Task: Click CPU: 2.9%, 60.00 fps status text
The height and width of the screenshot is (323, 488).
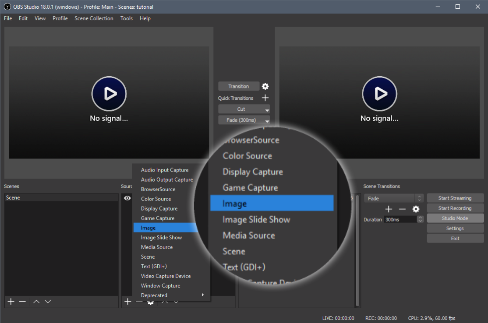Action: click(431, 318)
